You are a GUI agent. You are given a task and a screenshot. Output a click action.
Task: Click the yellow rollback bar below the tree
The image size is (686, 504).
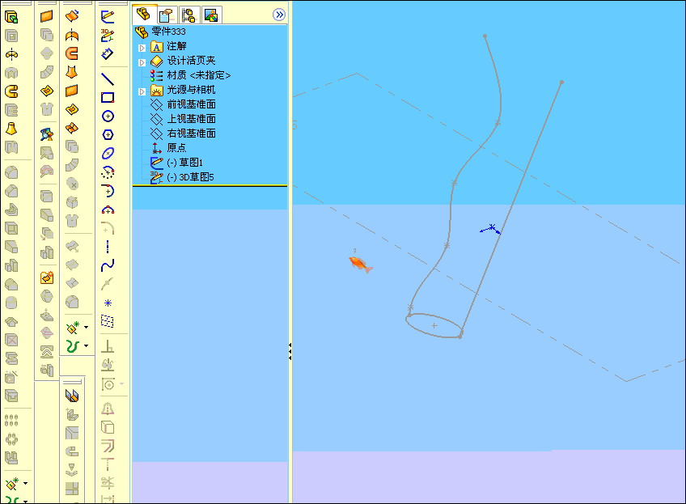pos(210,186)
